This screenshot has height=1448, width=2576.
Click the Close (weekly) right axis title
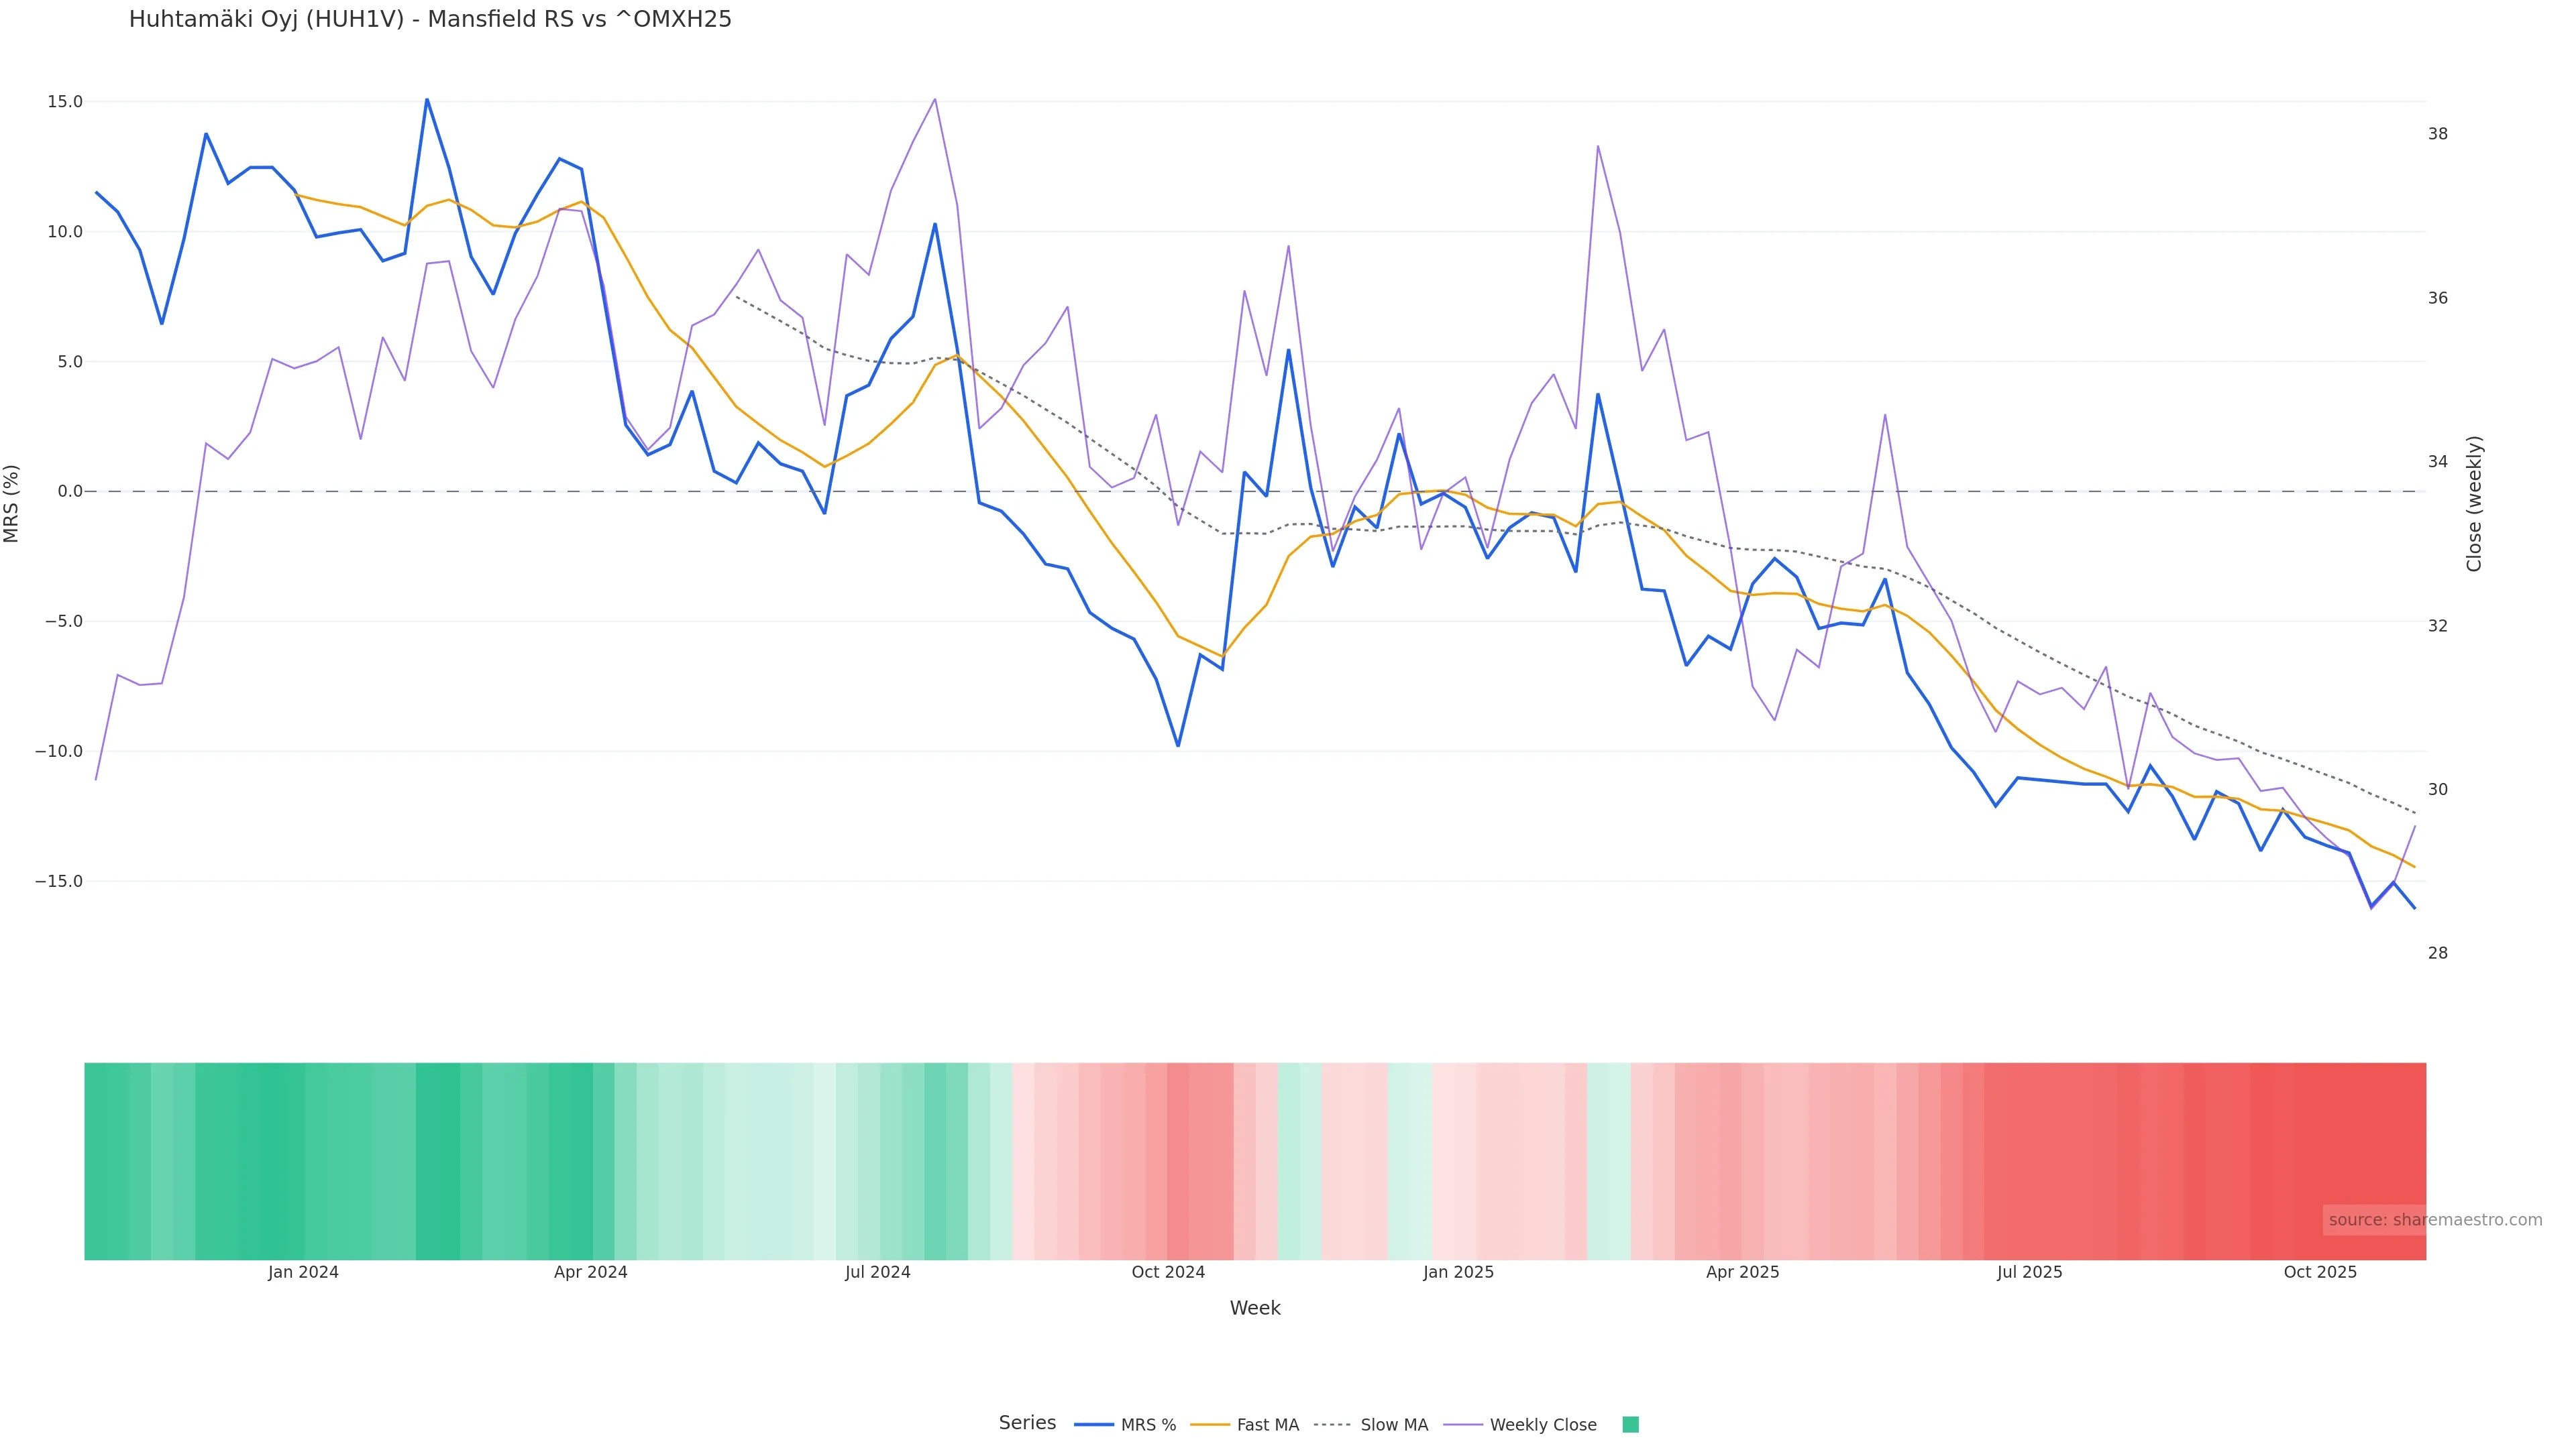pos(2474,503)
